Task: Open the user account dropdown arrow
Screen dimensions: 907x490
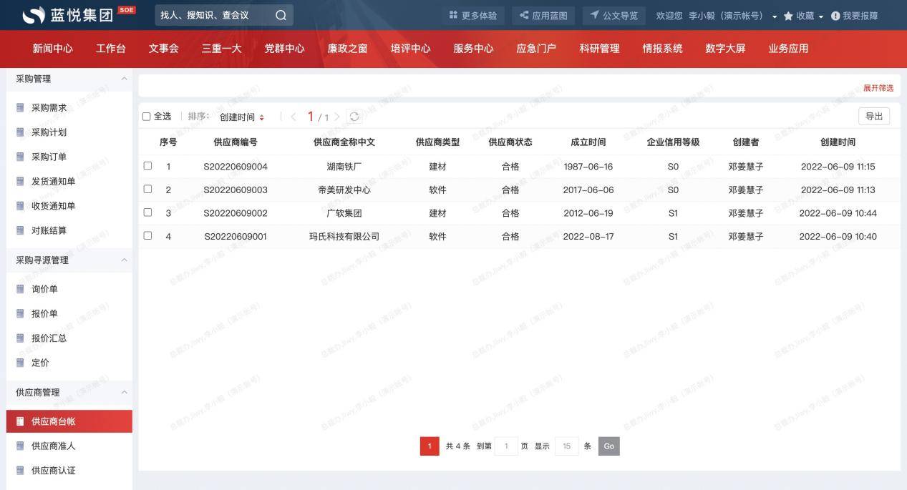Action: pos(775,16)
